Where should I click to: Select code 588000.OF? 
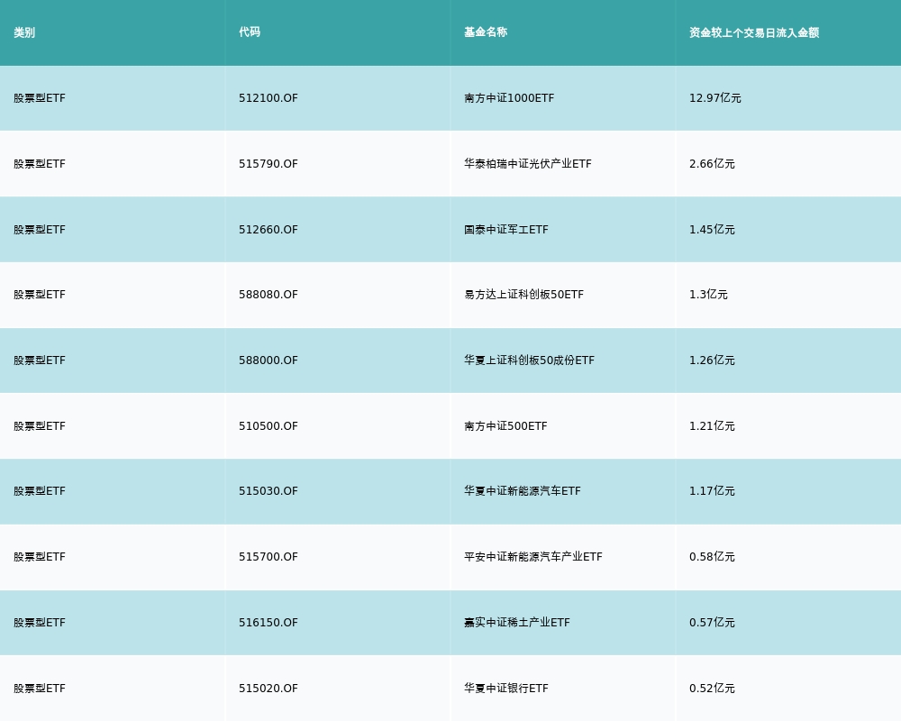(268, 360)
